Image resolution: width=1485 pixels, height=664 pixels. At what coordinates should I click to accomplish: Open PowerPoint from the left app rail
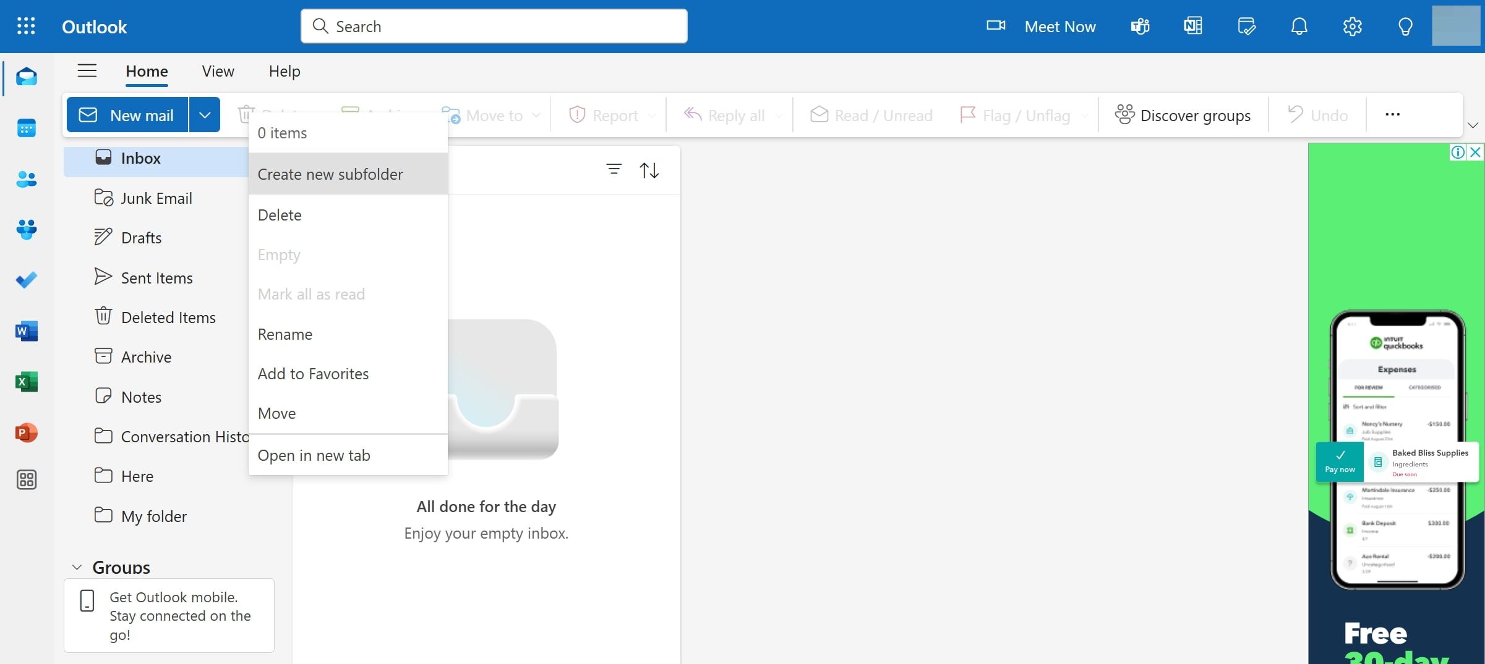pos(26,432)
